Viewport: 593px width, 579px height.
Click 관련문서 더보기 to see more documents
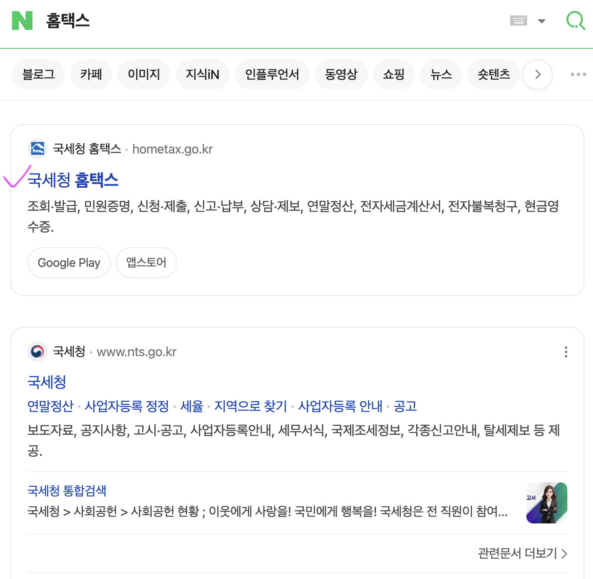523,553
